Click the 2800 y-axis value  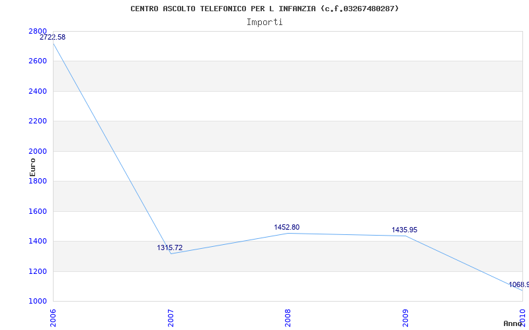click(37, 31)
